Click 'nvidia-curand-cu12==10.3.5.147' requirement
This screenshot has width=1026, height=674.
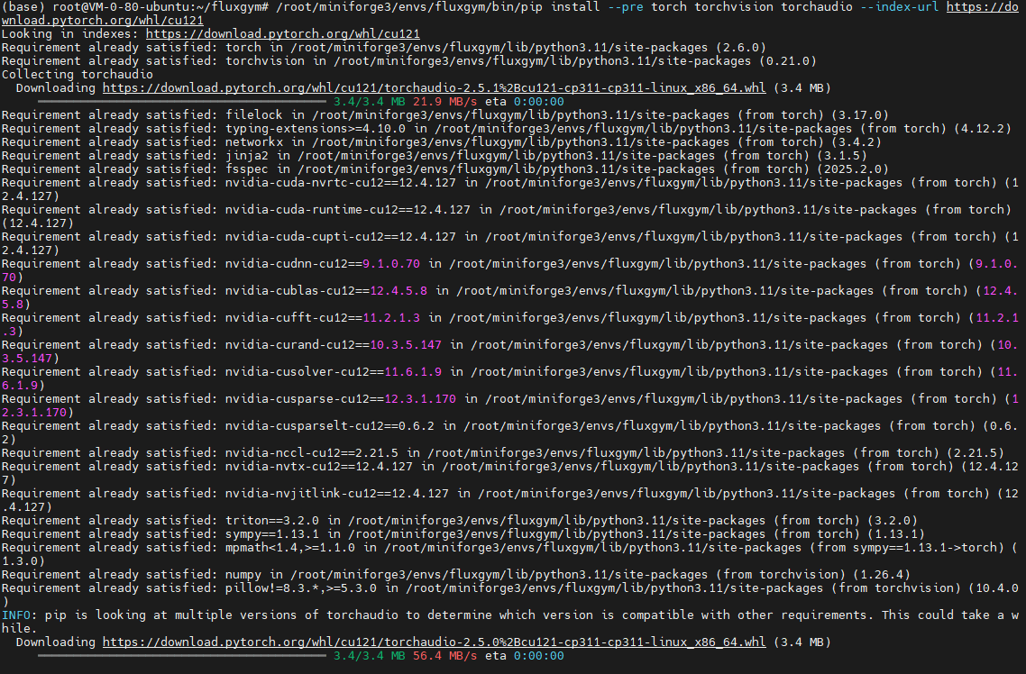coord(334,344)
